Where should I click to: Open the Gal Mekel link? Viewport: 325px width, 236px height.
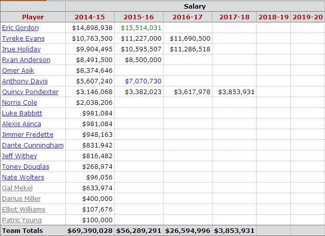(x=17, y=188)
